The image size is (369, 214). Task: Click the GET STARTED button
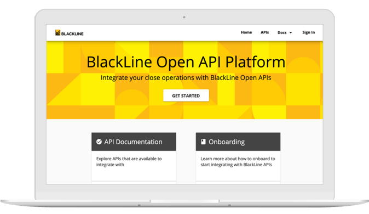(x=186, y=95)
